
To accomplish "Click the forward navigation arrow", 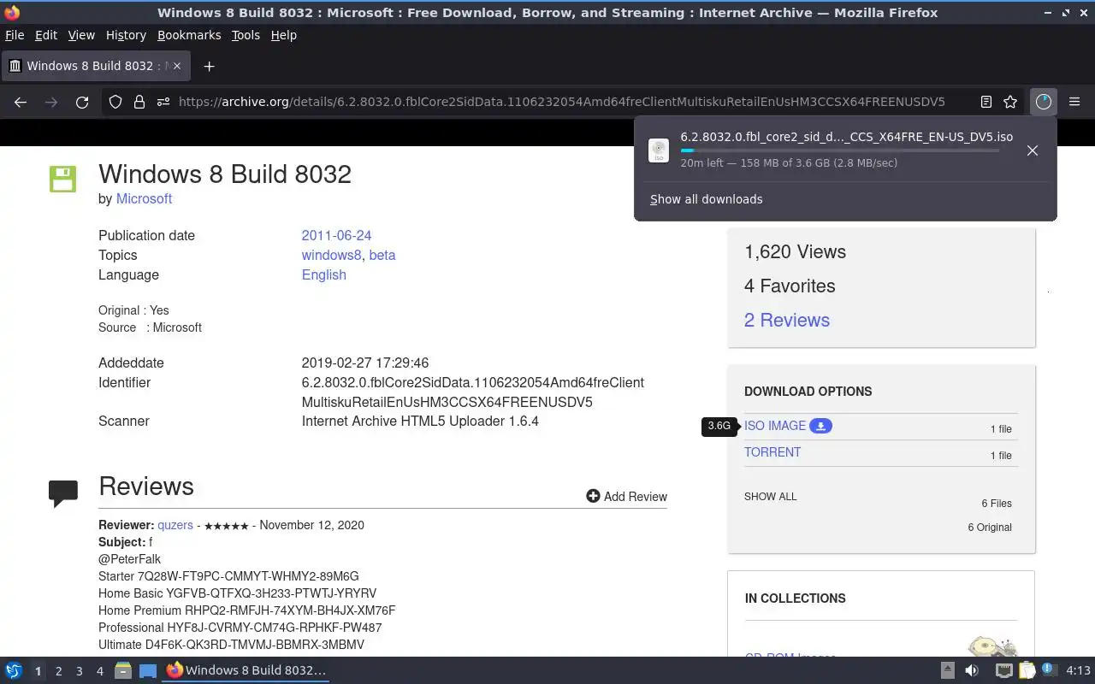I will coord(51,102).
